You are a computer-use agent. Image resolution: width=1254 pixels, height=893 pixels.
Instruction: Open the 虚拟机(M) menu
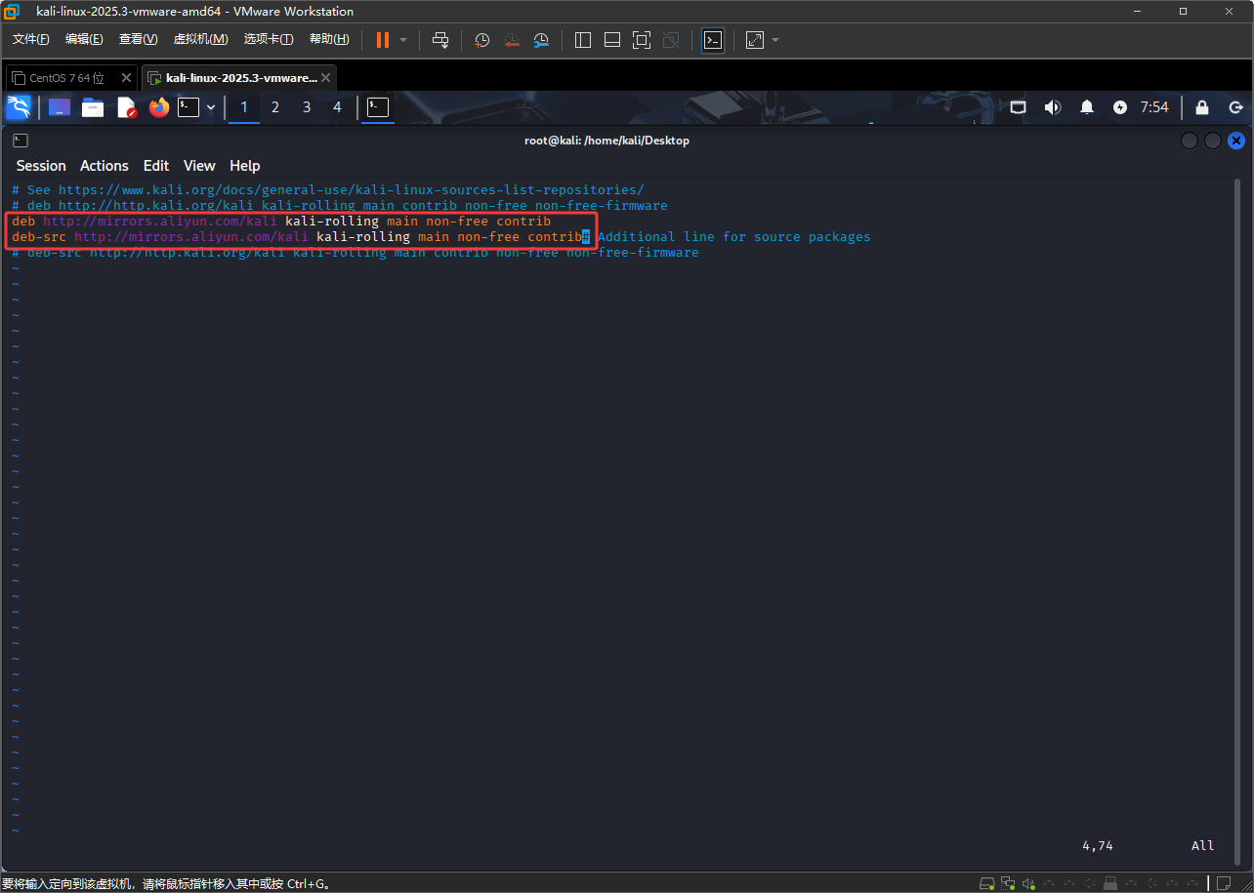[200, 39]
